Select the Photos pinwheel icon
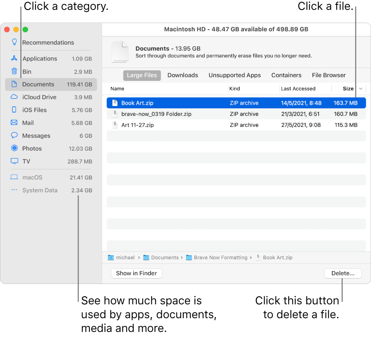The width and height of the screenshot is (371, 337). click(x=14, y=148)
